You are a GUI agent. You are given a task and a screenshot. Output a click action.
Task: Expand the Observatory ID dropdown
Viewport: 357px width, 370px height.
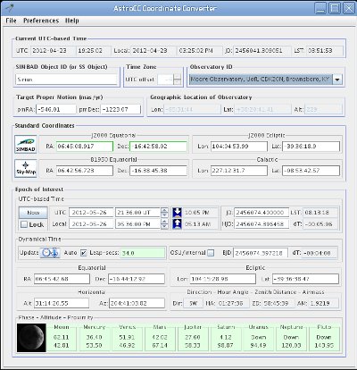[x=337, y=80]
